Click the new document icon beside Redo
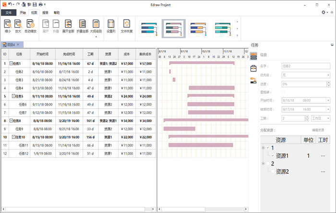The width and height of the screenshot is (336, 213). point(24,4)
